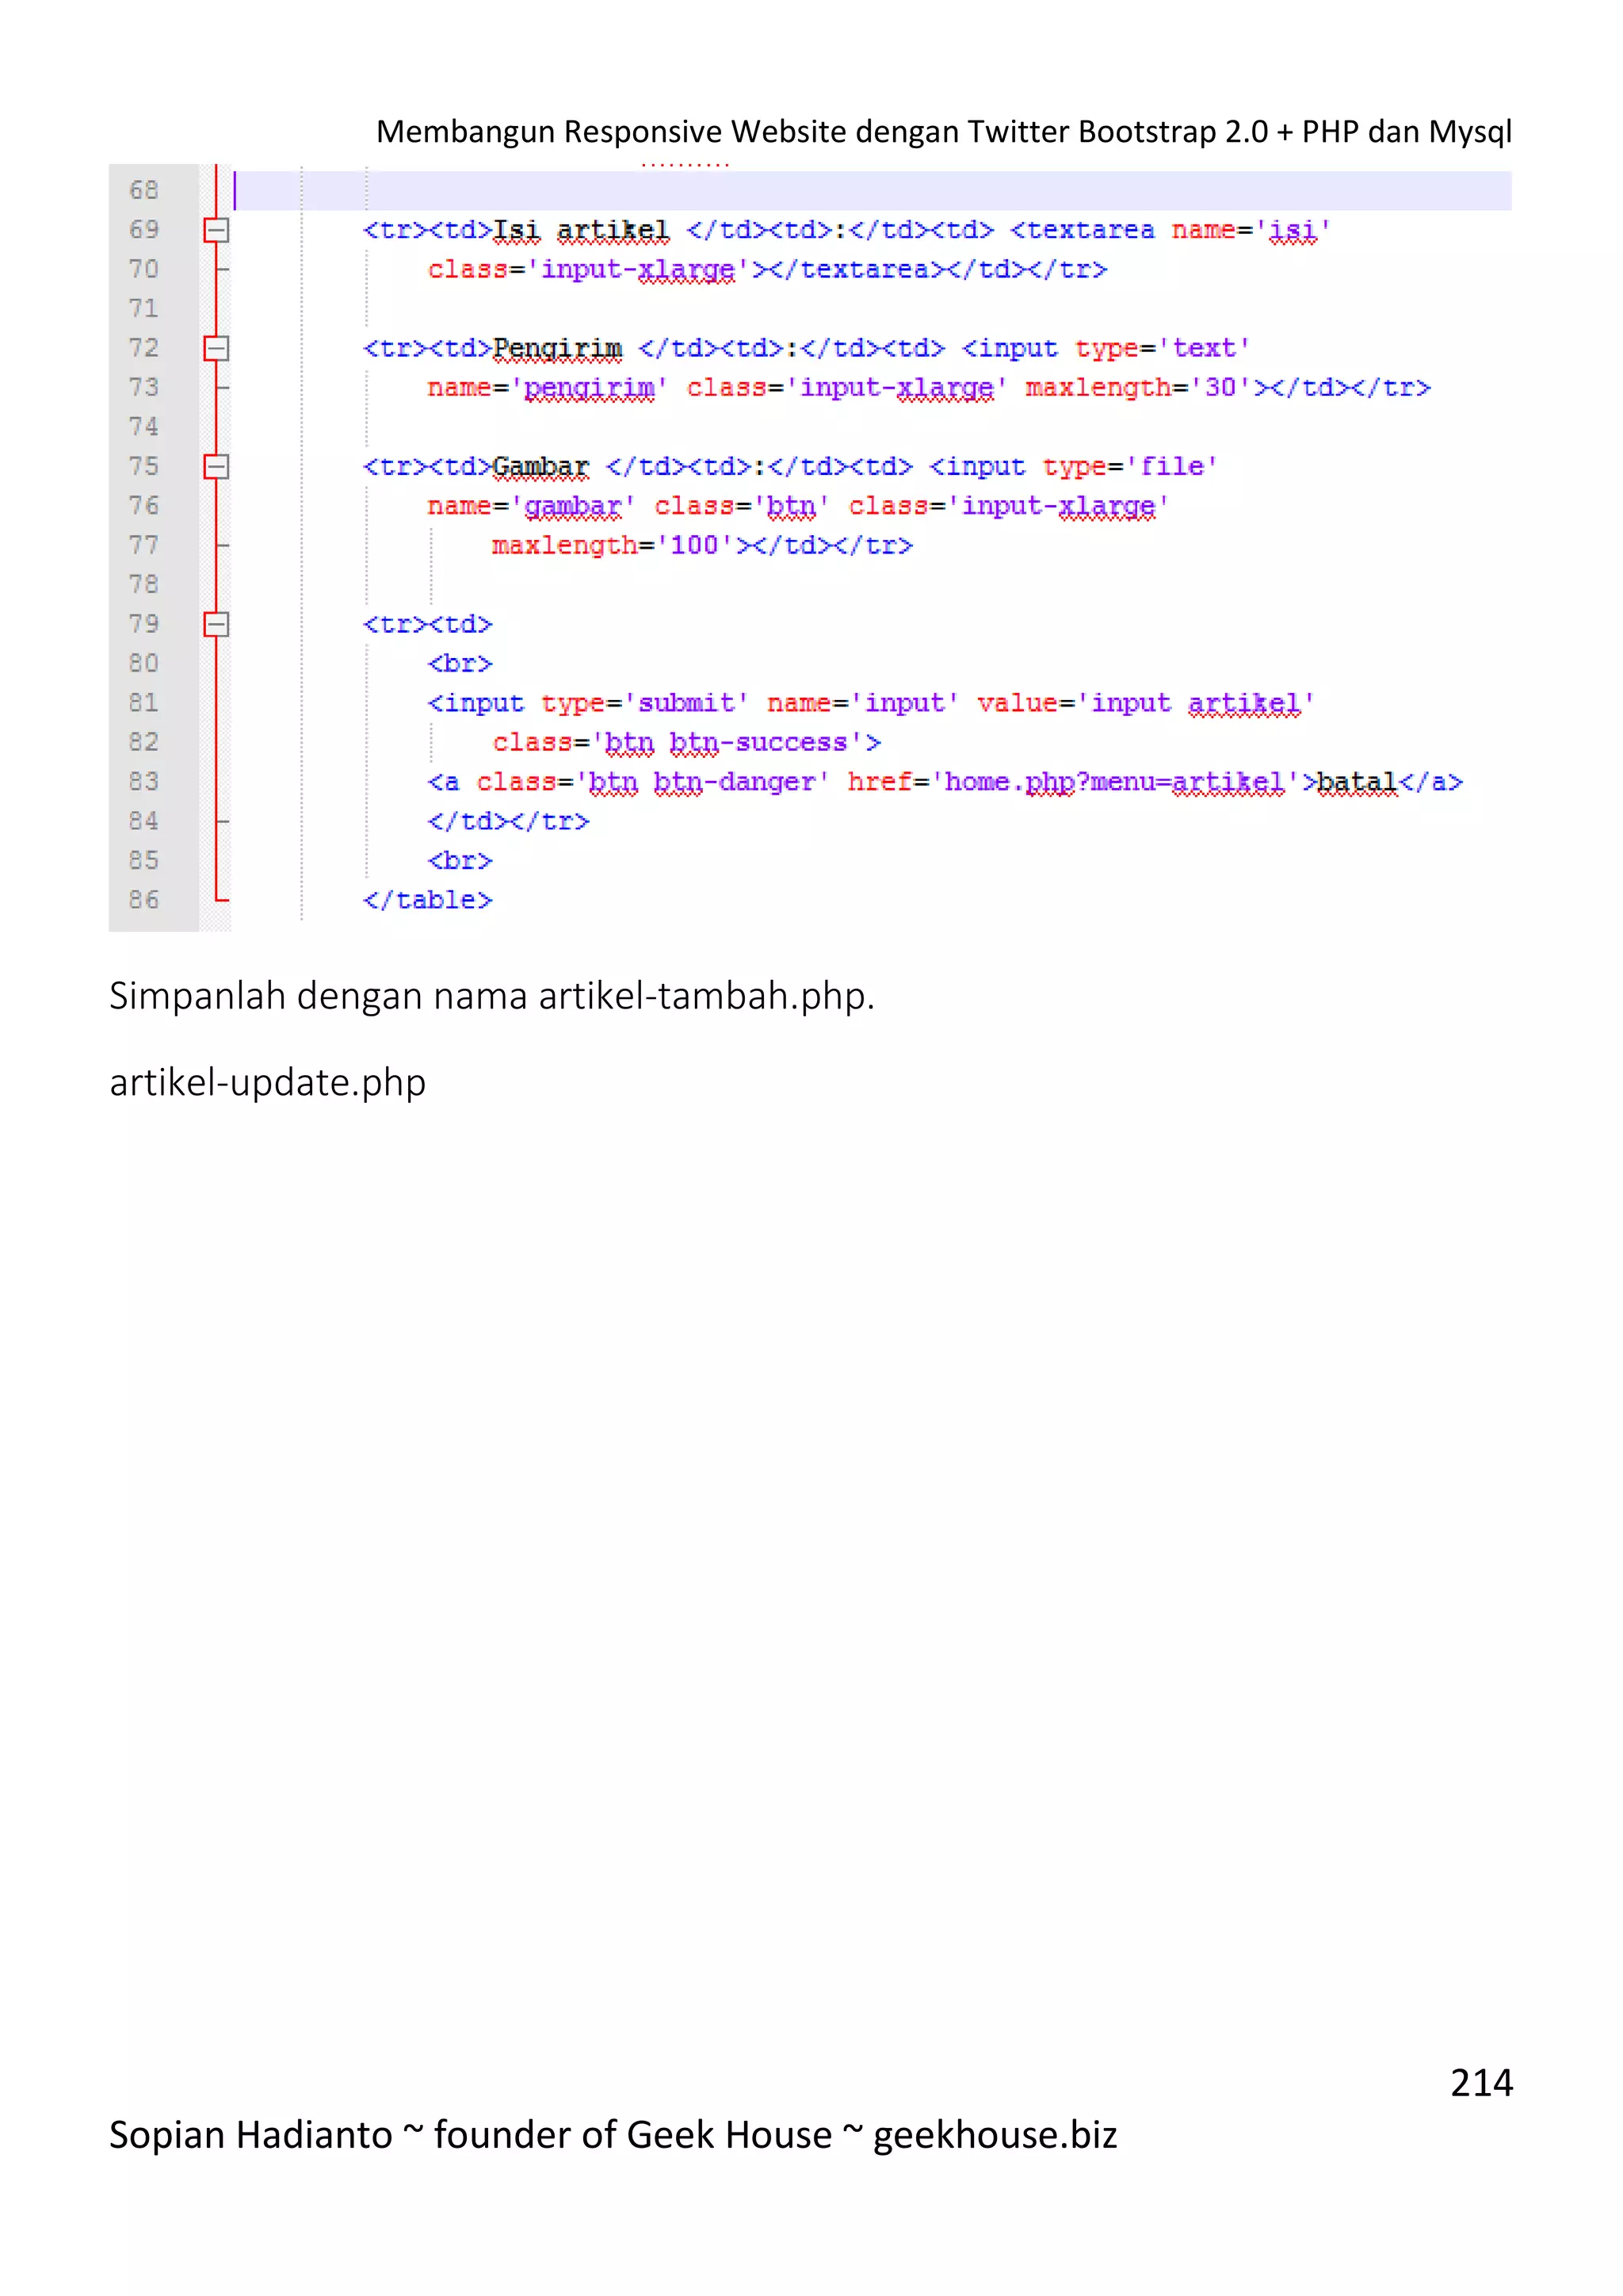Click the <br> tag on line 85

pyautogui.click(x=460, y=861)
